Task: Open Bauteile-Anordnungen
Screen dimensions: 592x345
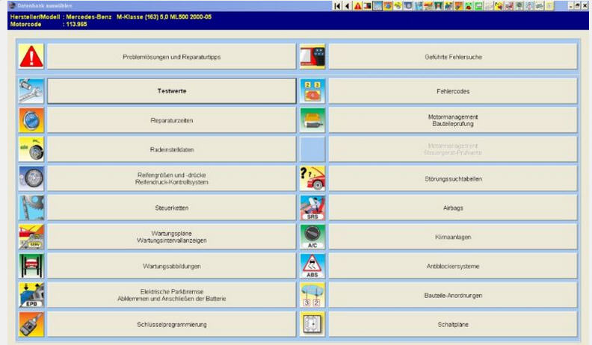Action: [x=453, y=295]
